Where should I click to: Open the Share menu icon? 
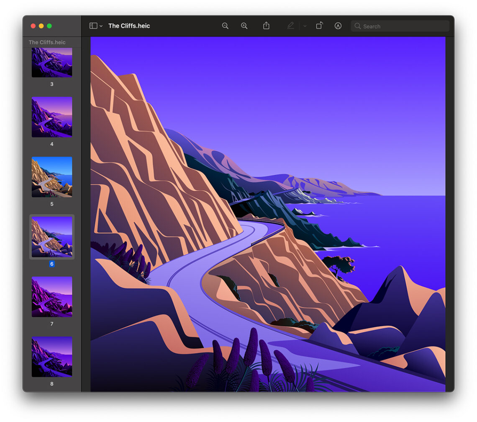pos(266,26)
